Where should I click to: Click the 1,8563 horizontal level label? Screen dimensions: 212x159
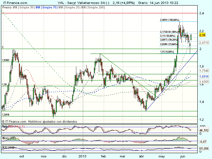point(6,60)
